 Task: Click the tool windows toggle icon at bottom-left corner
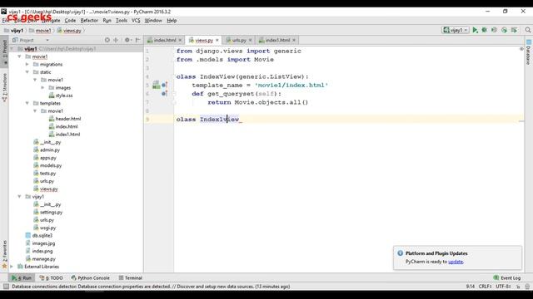pyautogui.click(x=6, y=287)
